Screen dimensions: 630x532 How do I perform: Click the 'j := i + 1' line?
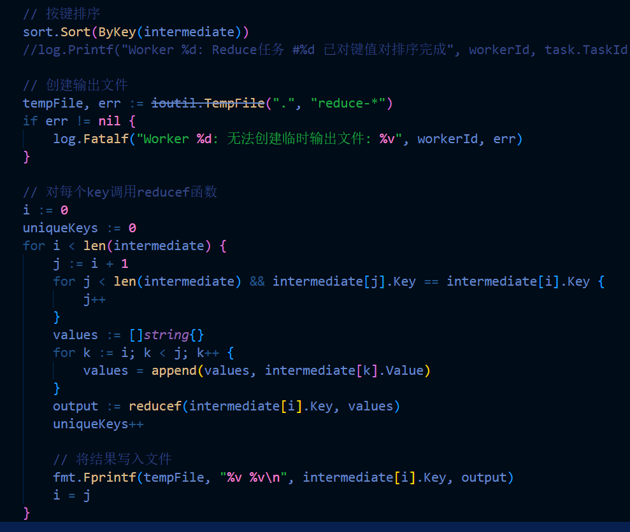click(x=91, y=264)
